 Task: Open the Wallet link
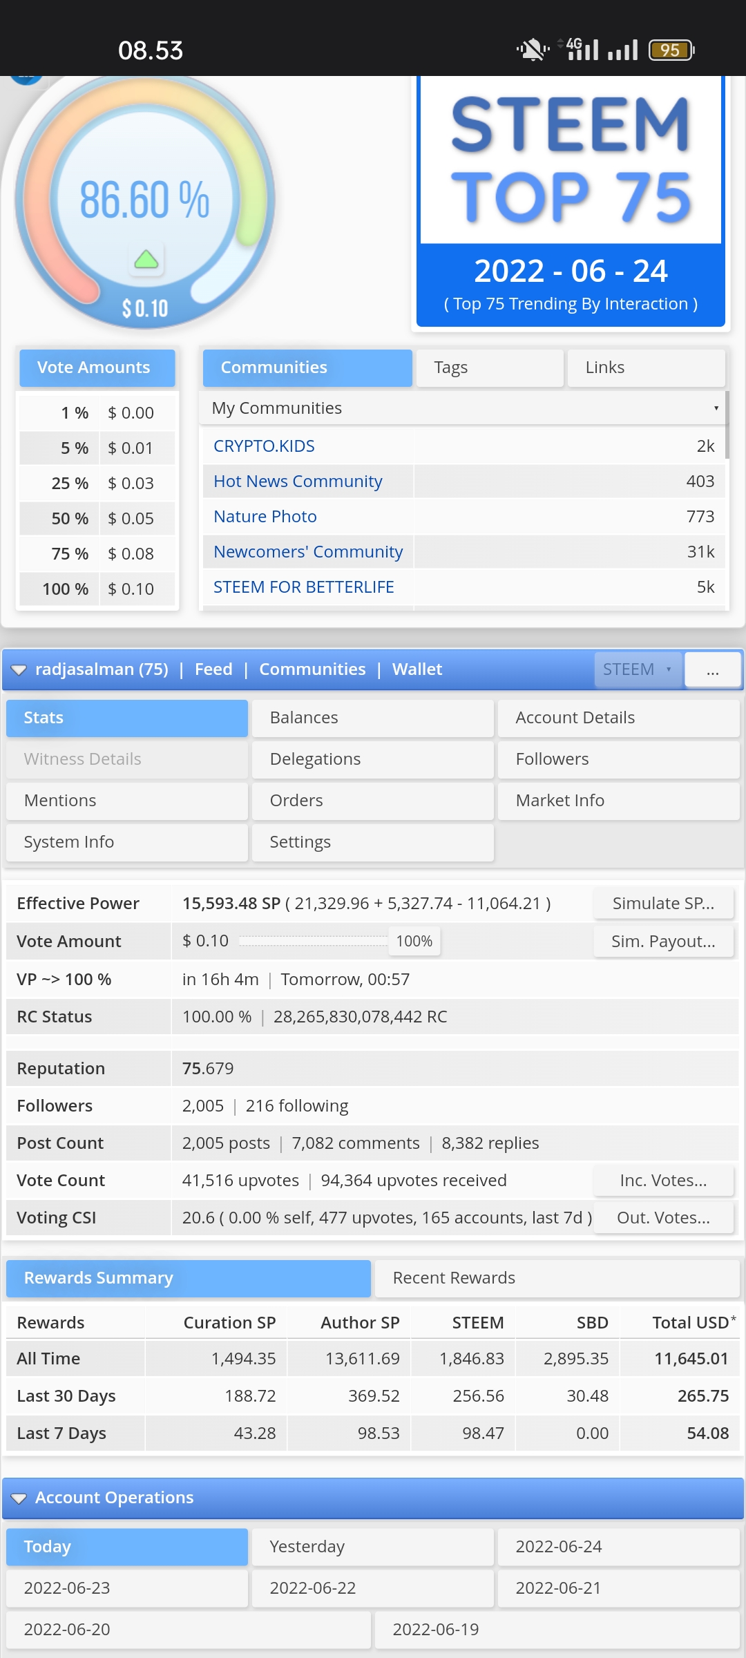click(417, 669)
